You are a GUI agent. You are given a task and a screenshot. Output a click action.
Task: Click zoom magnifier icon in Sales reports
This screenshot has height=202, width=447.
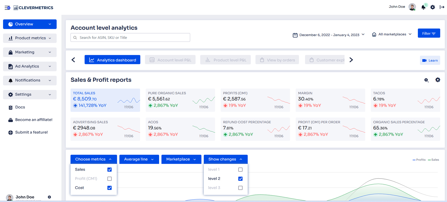426,80
